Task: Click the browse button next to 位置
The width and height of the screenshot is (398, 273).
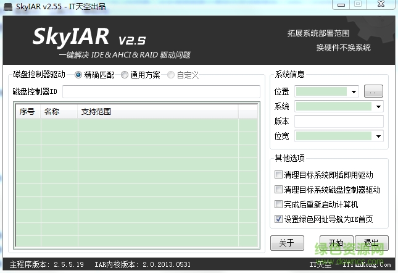Action: pyautogui.click(x=373, y=91)
